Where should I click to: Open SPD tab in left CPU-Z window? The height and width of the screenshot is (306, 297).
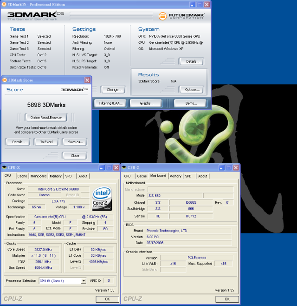[x=68, y=176]
